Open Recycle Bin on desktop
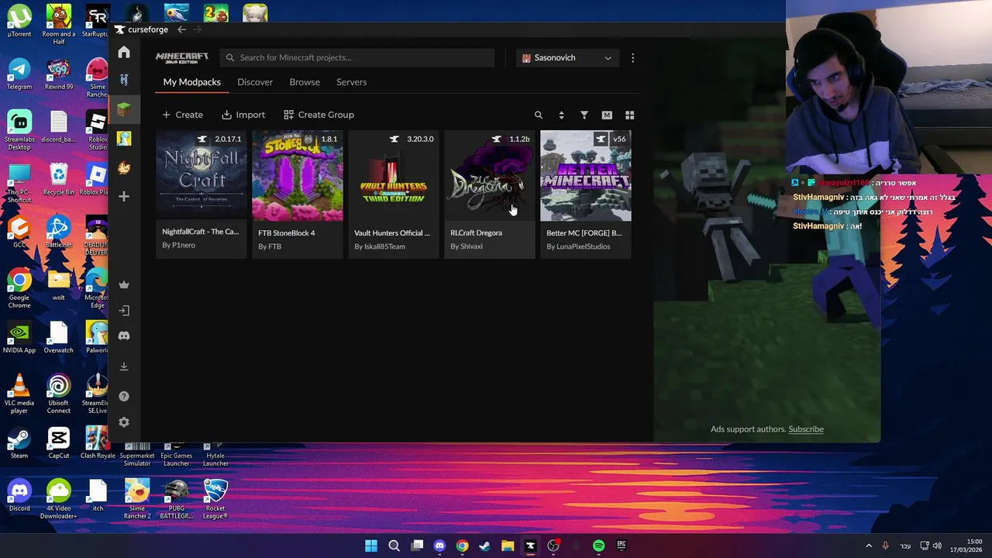Image resolution: width=992 pixels, height=558 pixels. (59, 179)
